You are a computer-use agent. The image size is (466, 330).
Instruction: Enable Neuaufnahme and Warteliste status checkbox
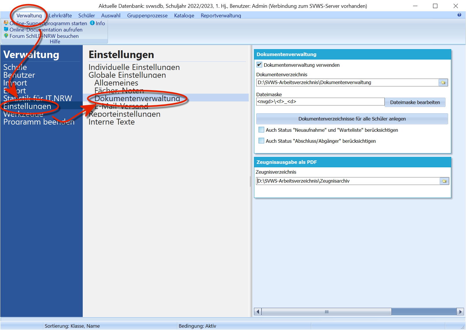tap(261, 130)
